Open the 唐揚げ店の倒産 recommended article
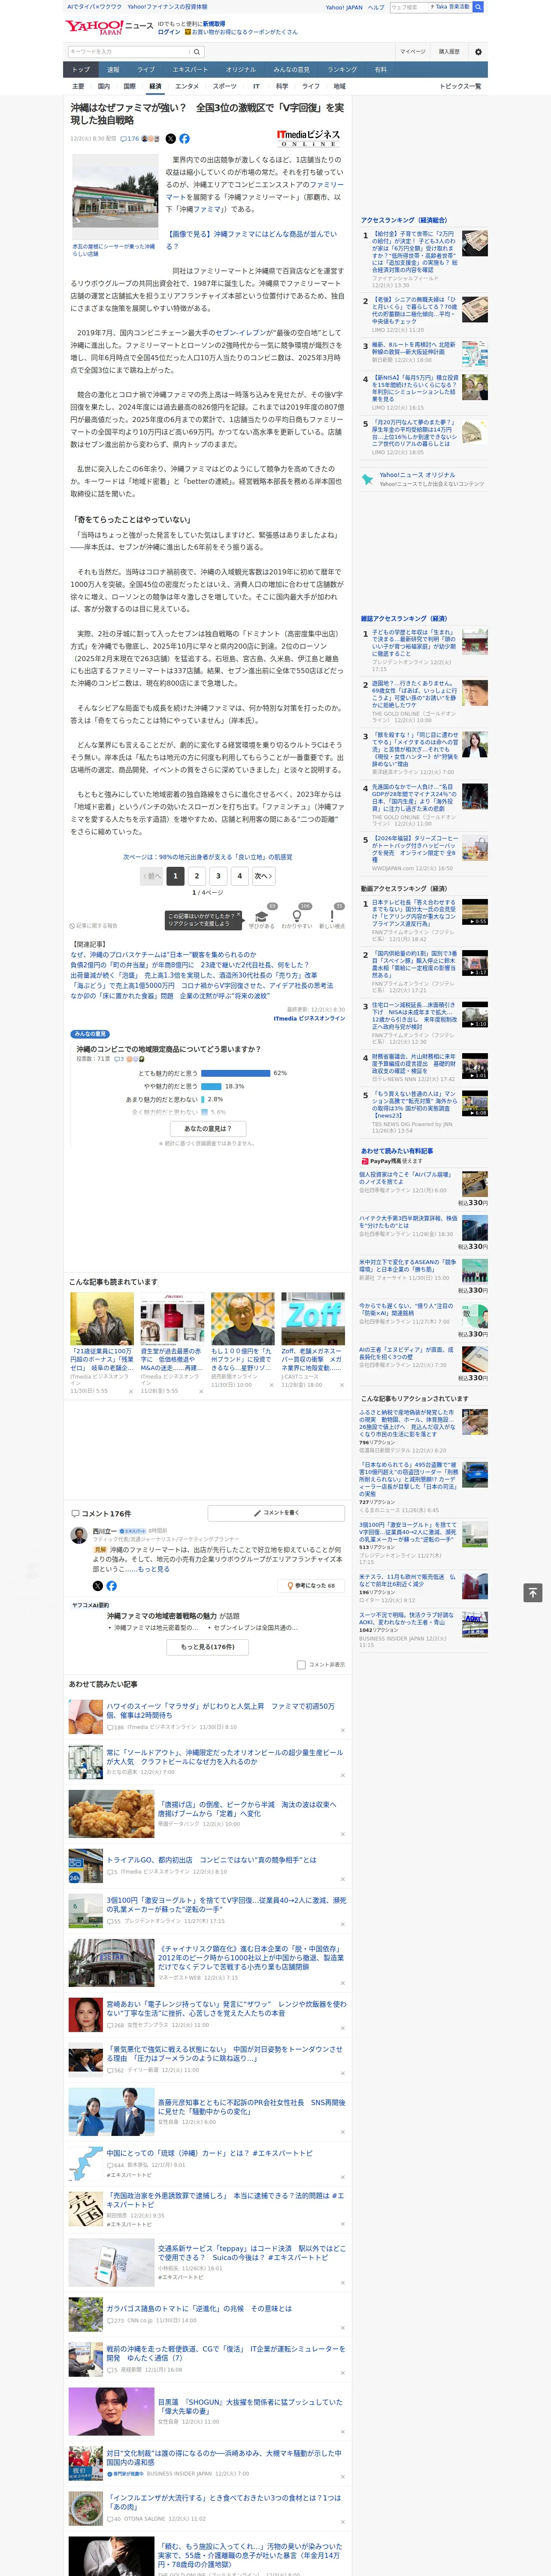This screenshot has height=2576, width=551. pyautogui.click(x=247, y=1809)
